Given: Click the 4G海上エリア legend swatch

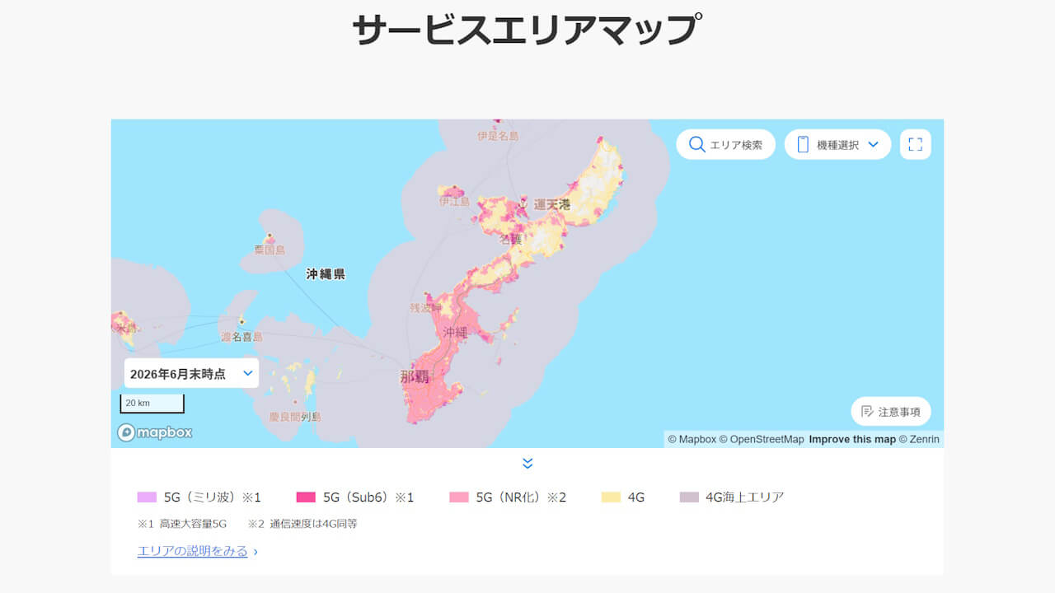Looking at the screenshot, I should [689, 497].
